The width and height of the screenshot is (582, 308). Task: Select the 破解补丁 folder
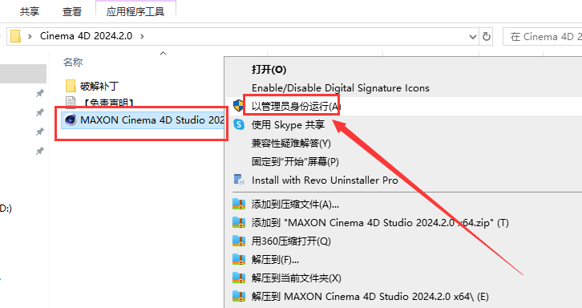[99, 86]
